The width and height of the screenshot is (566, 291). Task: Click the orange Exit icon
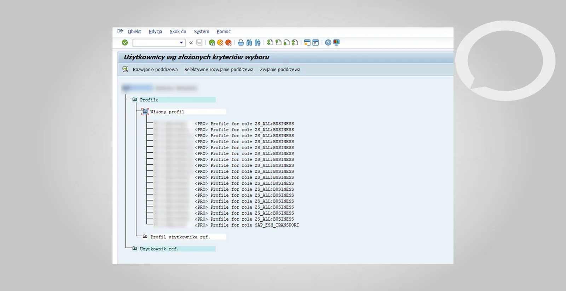(x=220, y=43)
